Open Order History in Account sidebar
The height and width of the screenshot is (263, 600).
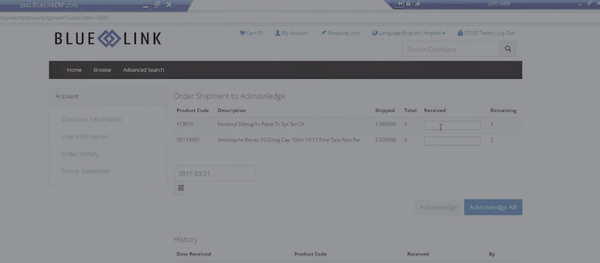(x=80, y=154)
